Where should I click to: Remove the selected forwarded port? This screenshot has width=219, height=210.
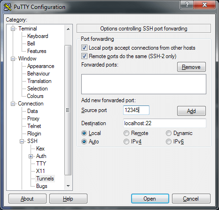pyautogui.click(x=191, y=67)
